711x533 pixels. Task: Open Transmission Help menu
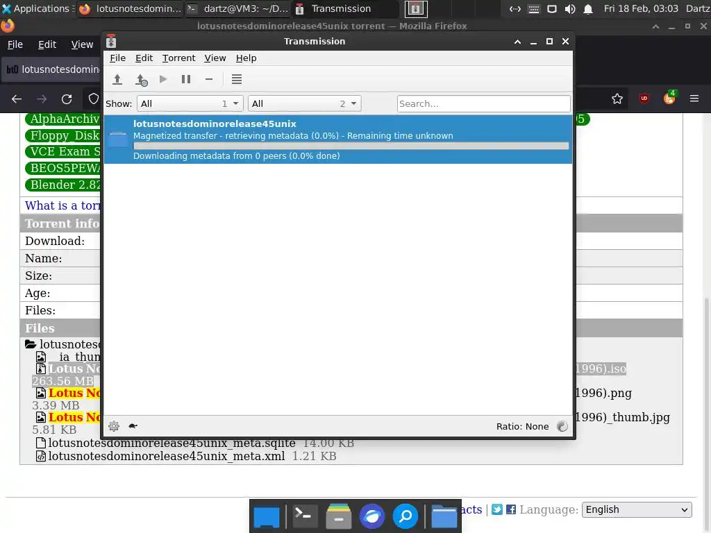[246, 58]
